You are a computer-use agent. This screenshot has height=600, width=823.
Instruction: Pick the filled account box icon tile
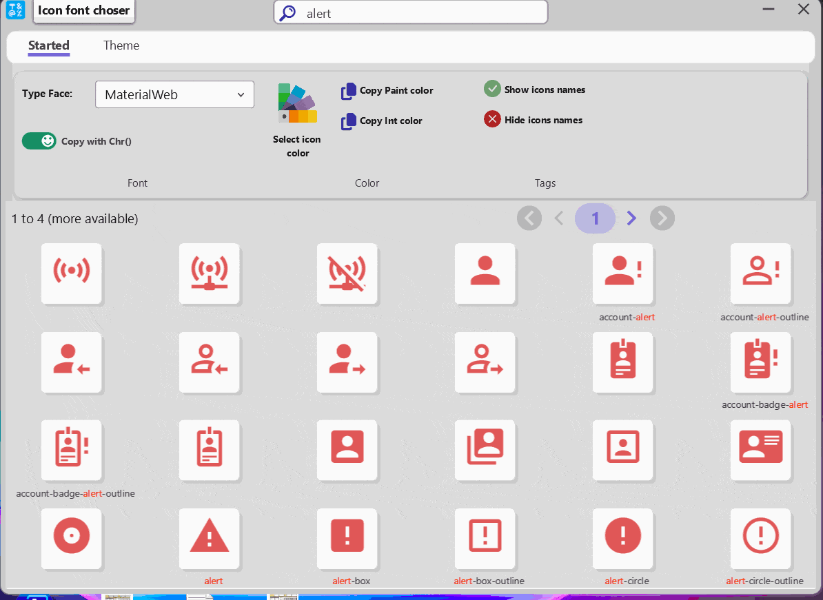click(x=347, y=450)
